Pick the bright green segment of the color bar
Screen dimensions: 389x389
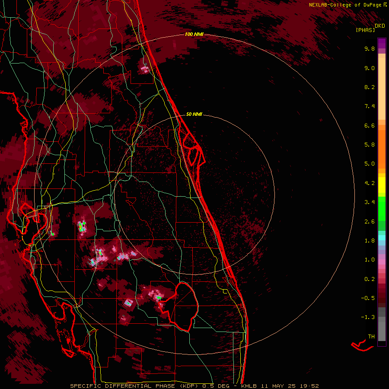[382, 208]
